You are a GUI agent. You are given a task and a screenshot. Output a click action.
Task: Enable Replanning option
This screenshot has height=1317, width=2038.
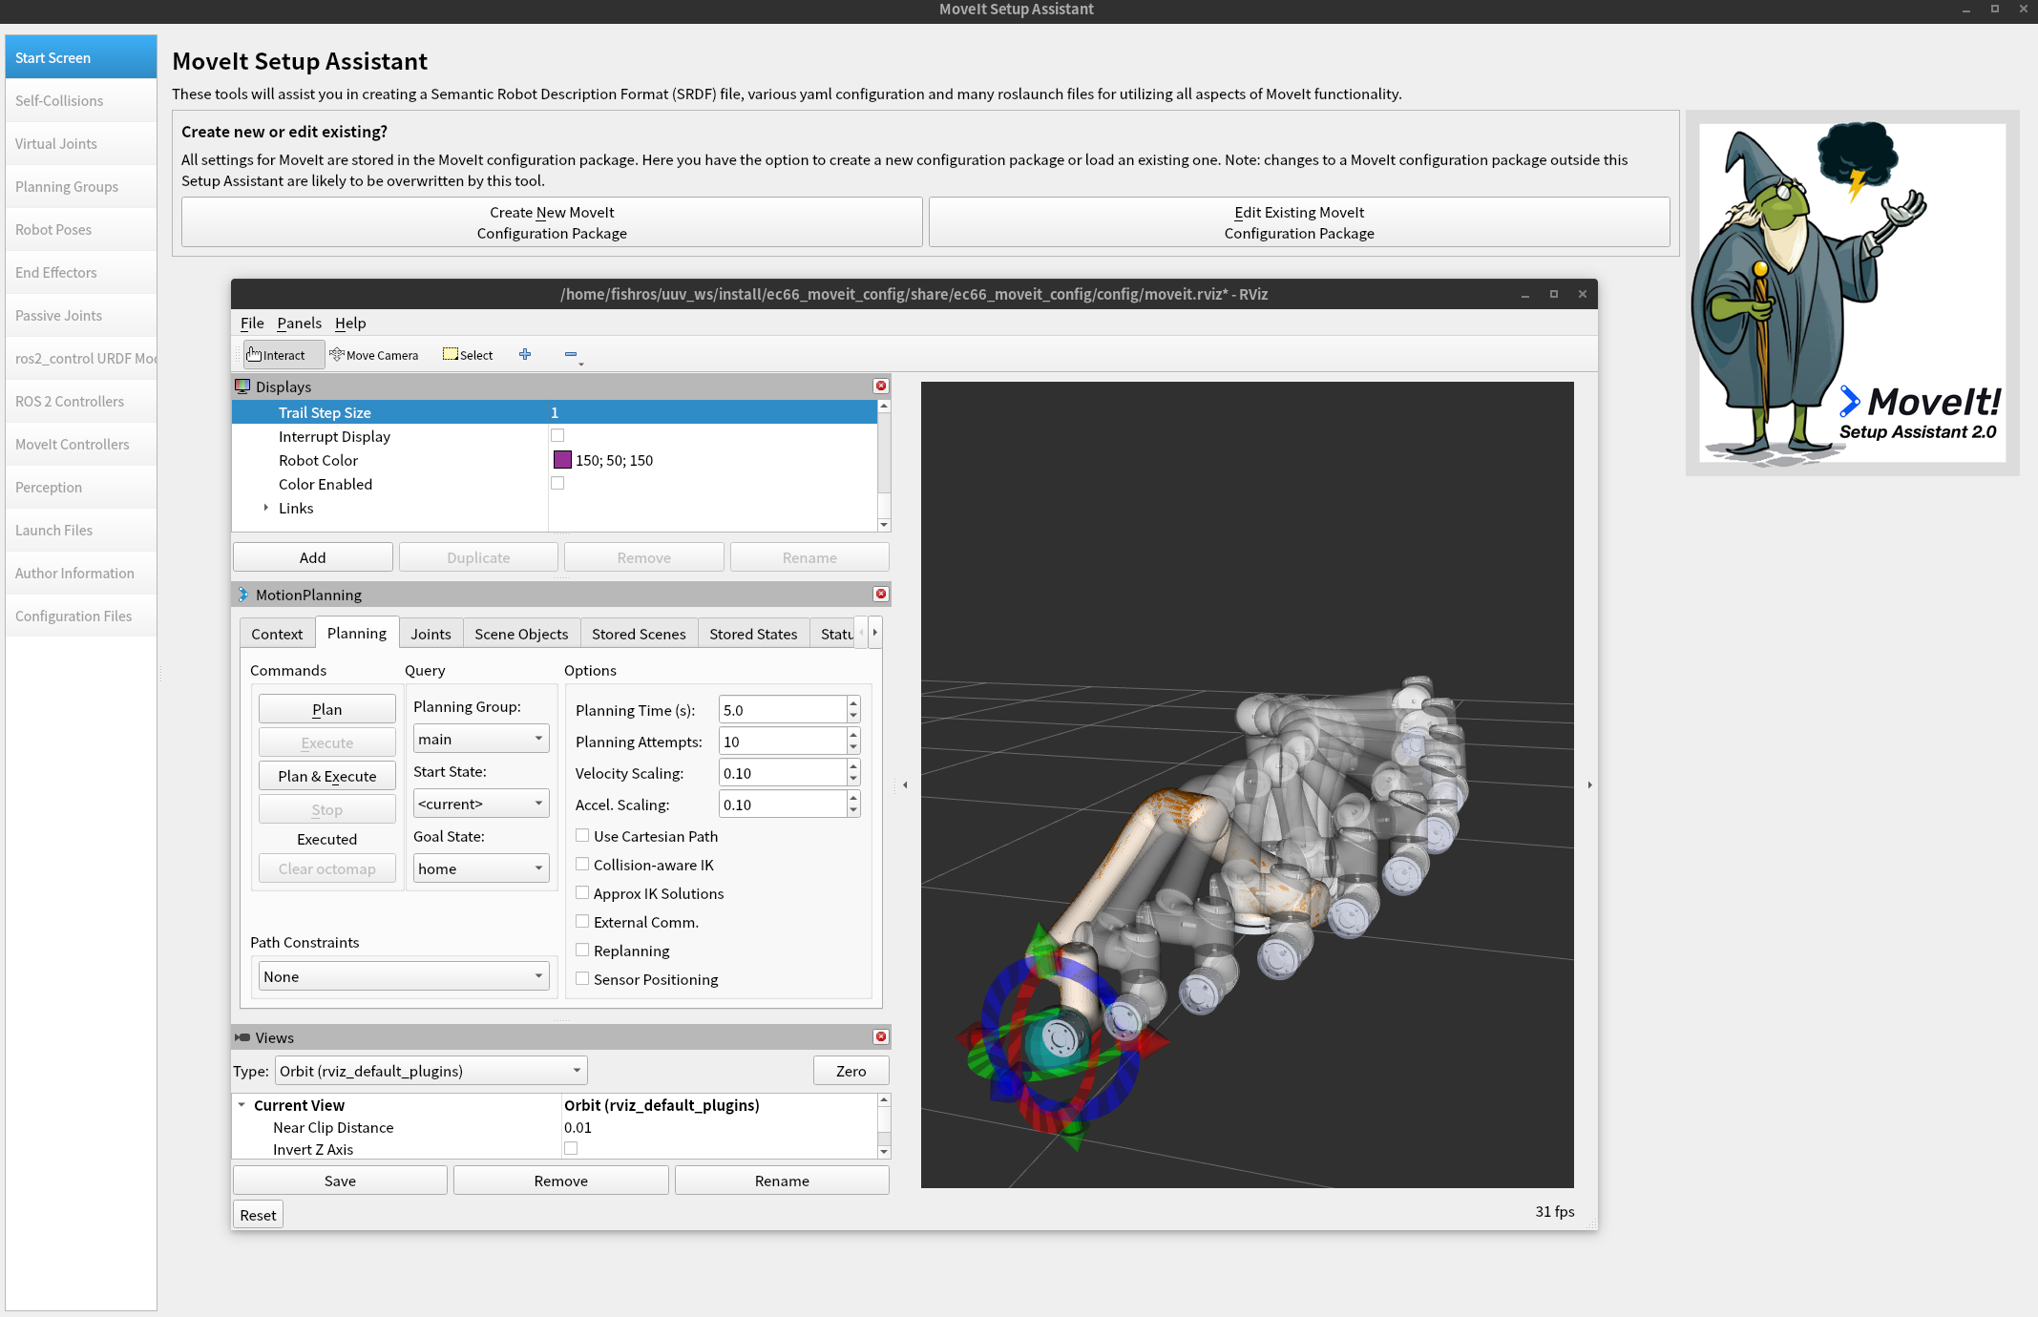click(582, 950)
